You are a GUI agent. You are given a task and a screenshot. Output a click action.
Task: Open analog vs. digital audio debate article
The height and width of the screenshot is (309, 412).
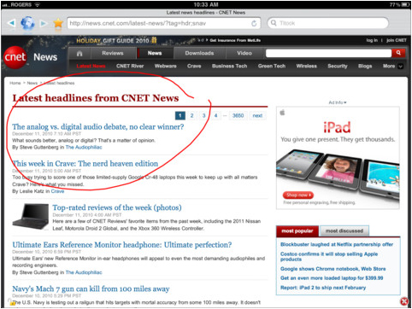(x=98, y=127)
